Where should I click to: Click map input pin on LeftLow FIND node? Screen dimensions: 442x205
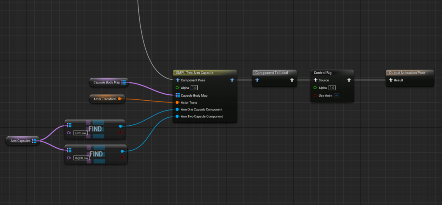69,126
